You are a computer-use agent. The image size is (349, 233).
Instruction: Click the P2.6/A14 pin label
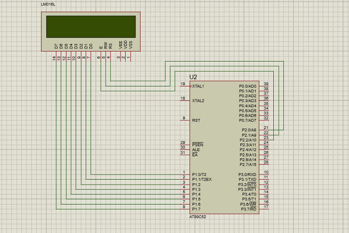point(248,160)
